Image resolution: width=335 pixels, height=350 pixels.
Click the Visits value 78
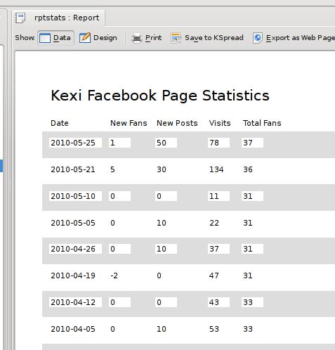coord(218,143)
